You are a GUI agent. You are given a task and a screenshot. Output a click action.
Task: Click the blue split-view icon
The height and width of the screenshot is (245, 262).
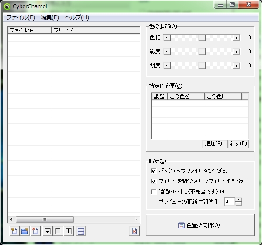[x=81, y=231]
